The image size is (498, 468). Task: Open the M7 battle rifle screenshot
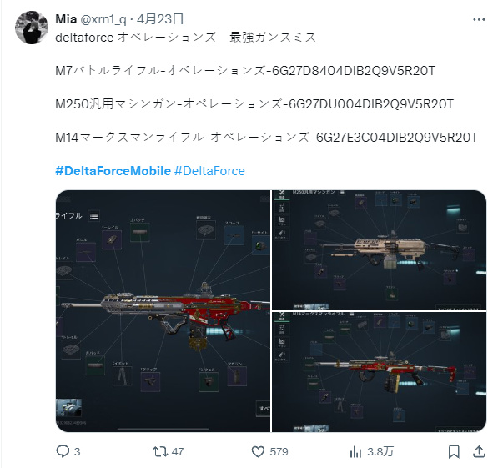click(x=163, y=311)
